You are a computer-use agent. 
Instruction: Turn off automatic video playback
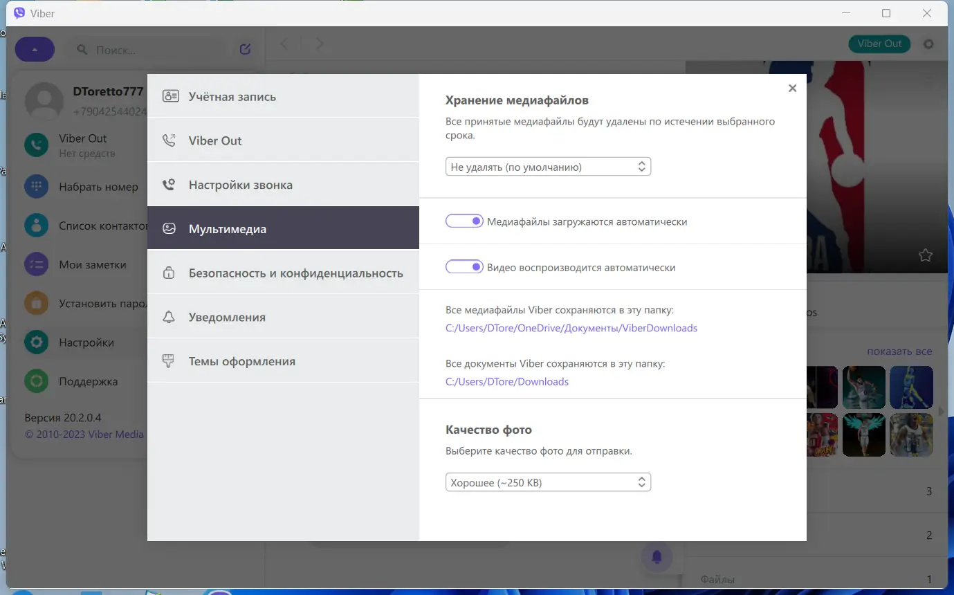(x=464, y=266)
